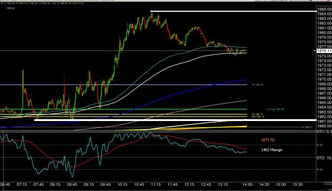Select the thick white lower support line

click(175, 120)
